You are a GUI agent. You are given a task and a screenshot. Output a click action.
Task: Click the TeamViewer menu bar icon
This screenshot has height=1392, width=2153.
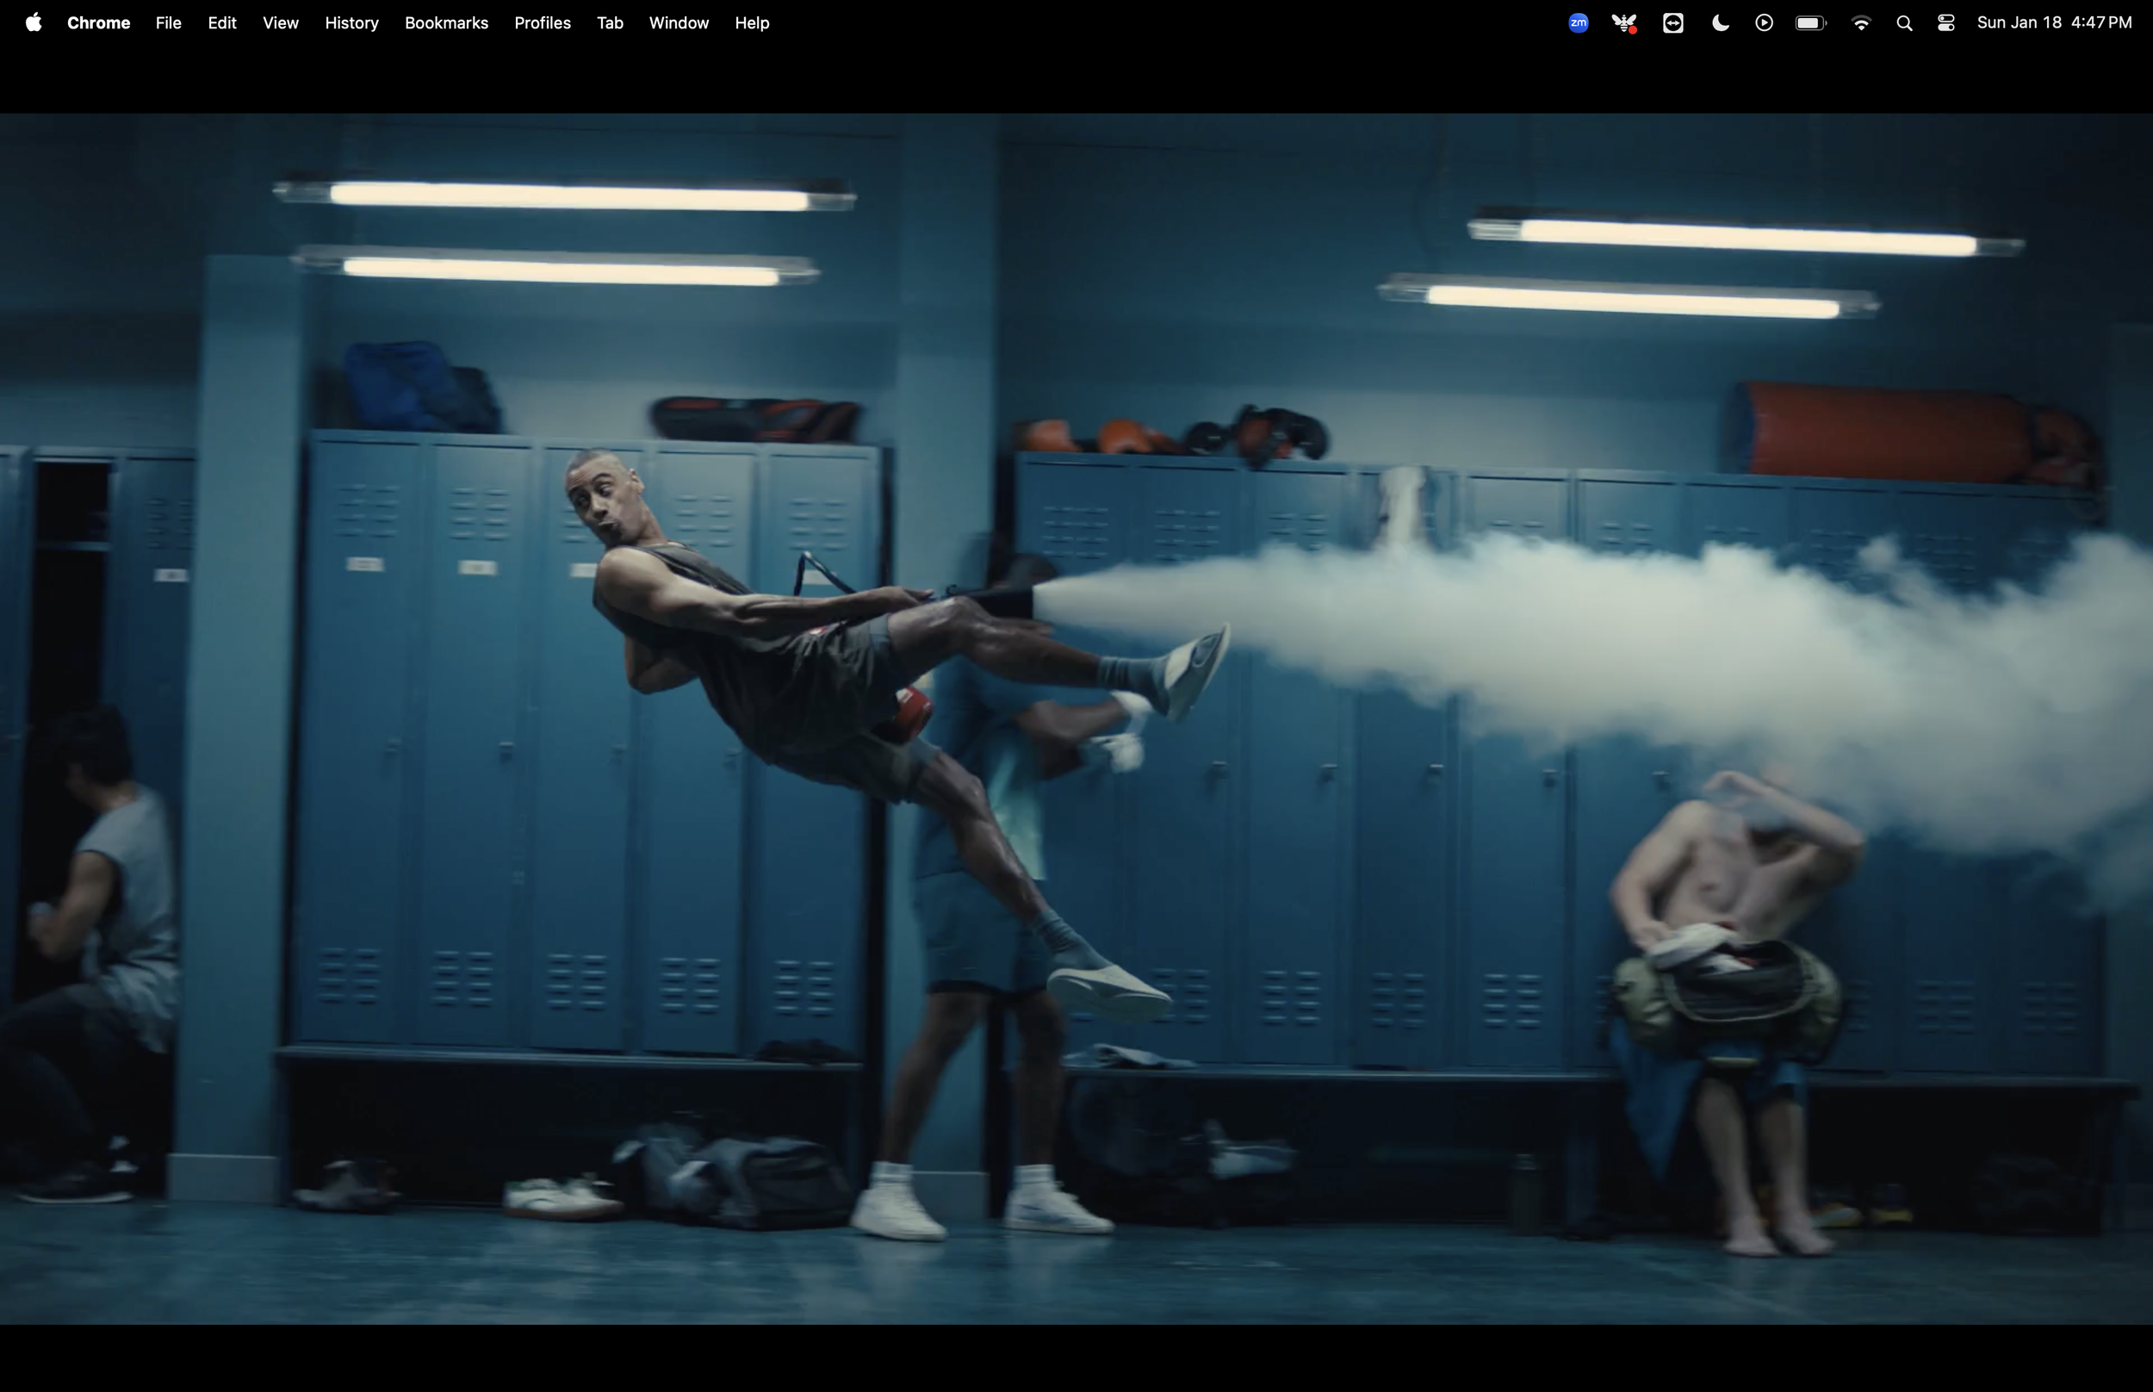tap(1672, 23)
